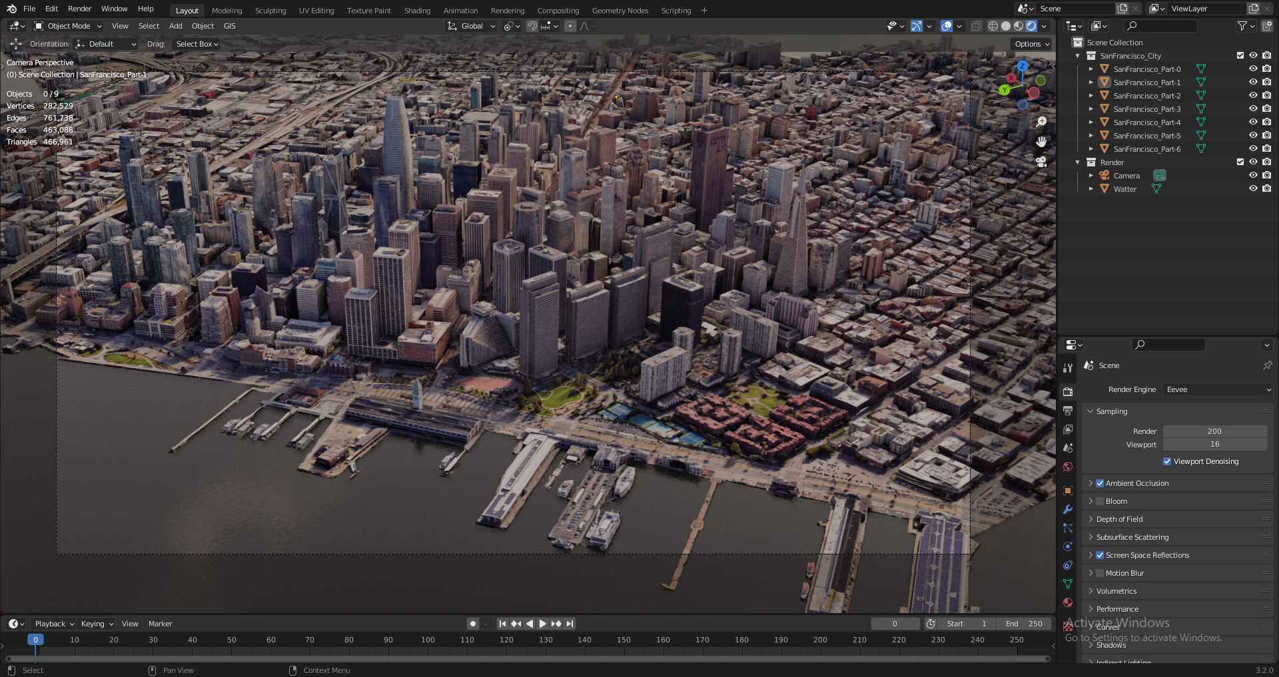Screen dimensions: 1279x677
Task: Click the pan view hand icon
Action: tap(1041, 142)
